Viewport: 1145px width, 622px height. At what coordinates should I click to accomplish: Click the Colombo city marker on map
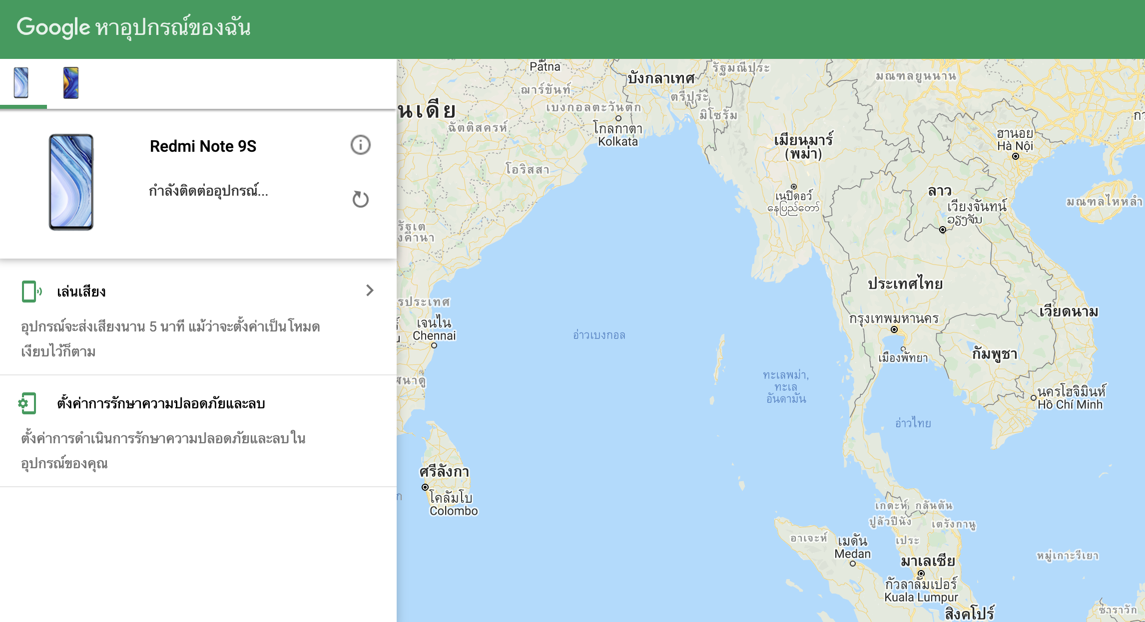[x=425, y=487]
